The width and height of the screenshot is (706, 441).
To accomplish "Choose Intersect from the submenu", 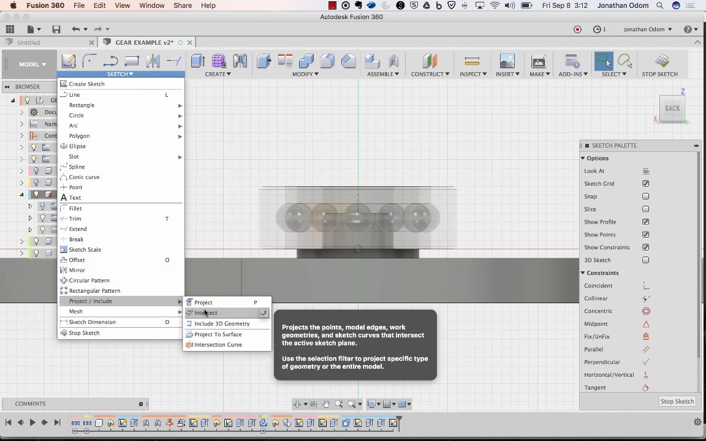I will tap(206, 313).
